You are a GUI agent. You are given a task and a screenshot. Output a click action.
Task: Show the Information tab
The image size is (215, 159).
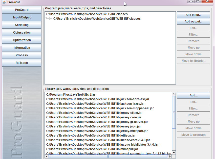point(22,48)
